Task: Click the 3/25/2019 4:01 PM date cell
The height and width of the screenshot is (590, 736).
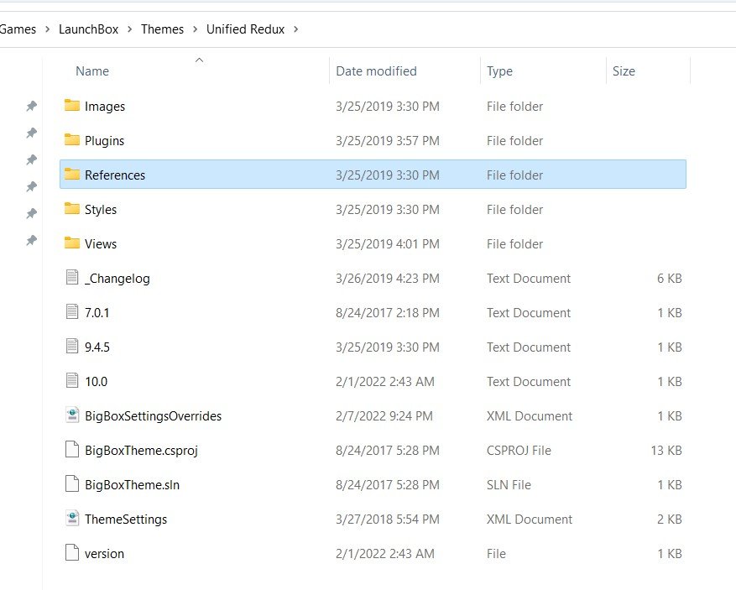Action: 388,244
